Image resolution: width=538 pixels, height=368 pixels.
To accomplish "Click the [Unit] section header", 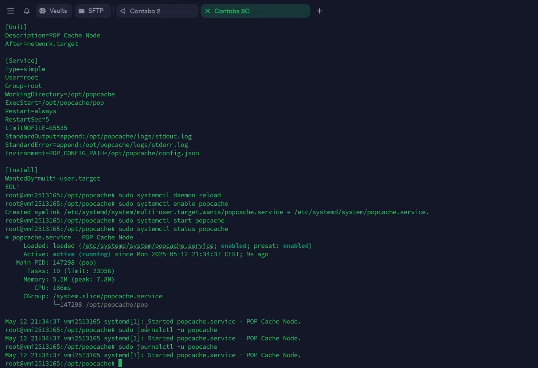I will 16,27.
